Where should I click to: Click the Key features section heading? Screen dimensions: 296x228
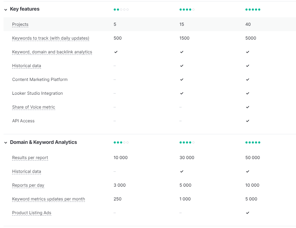point(25,9)
